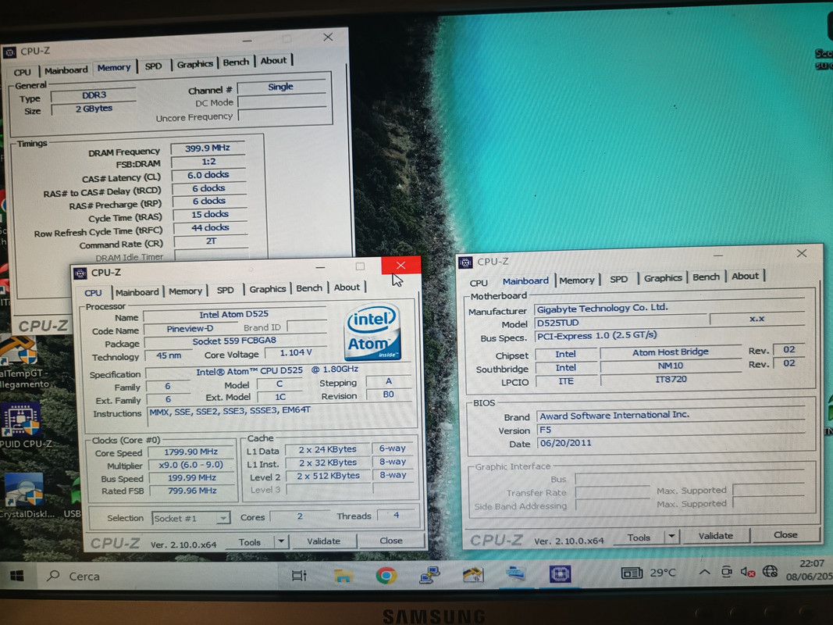Click the Intel Atom D525 name field
Screen dimensions: 833x625
pos(233,315)
